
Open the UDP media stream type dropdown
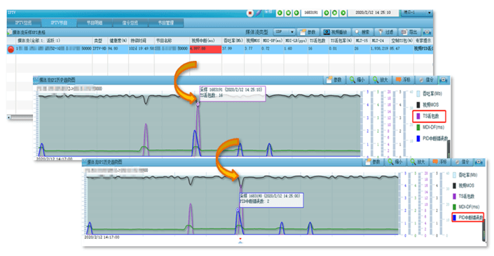tap(284, 31)
